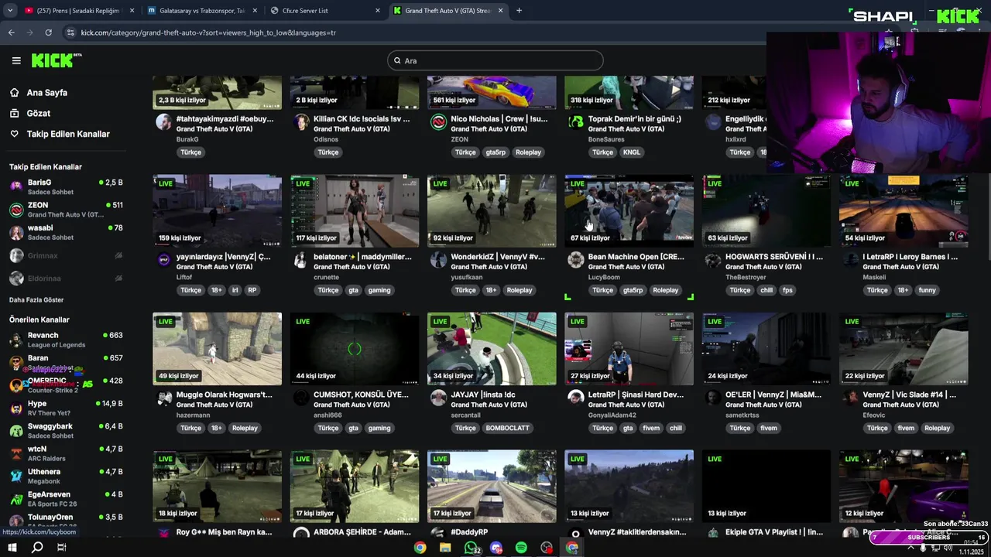The image size is (991, 557).
Task: Click TheBestroyer streamer name
Action: pos(746,277)
